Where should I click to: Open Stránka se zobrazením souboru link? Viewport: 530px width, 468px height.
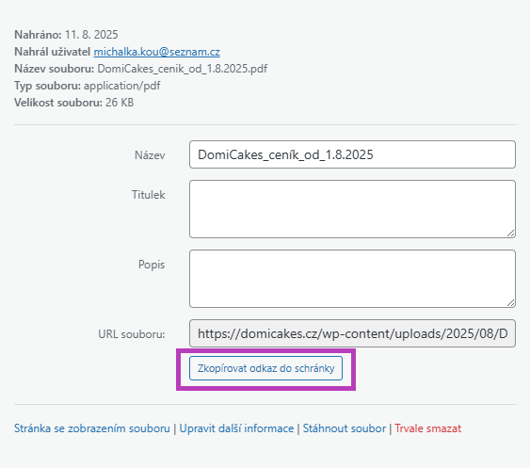[92, 428]
